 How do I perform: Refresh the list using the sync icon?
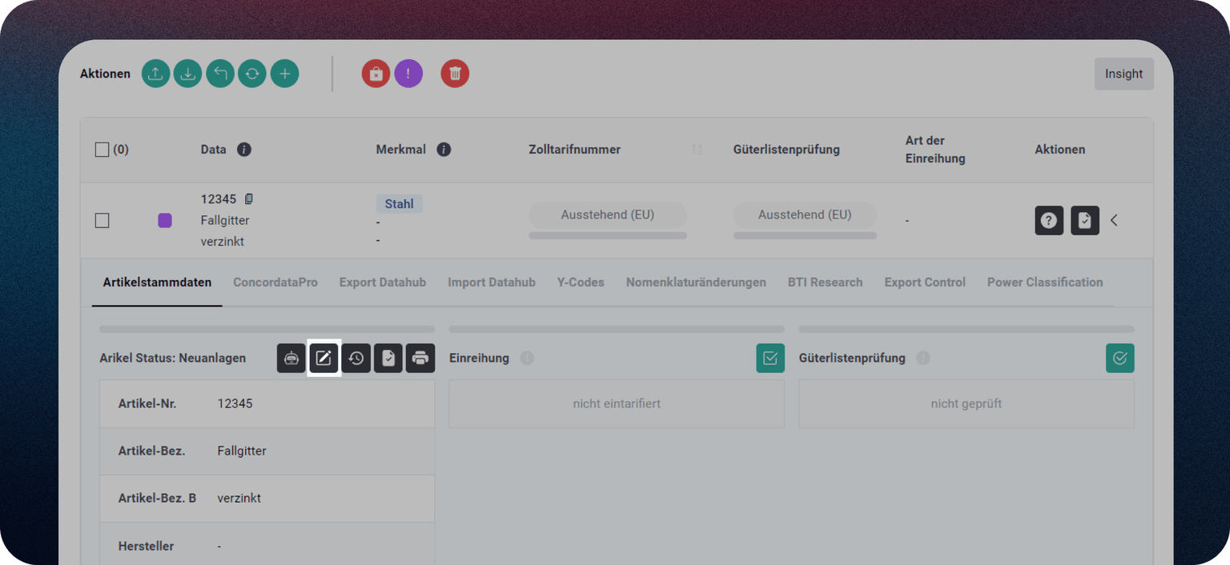[252, 73]
